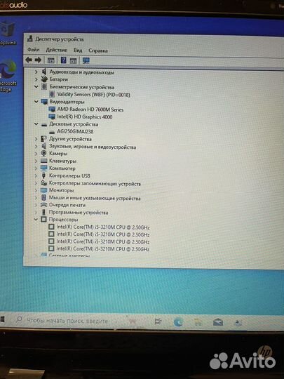Expand the Батареи node
This screenshot has height=379, width=284.
pyautogui.click(x=36, y=79)
